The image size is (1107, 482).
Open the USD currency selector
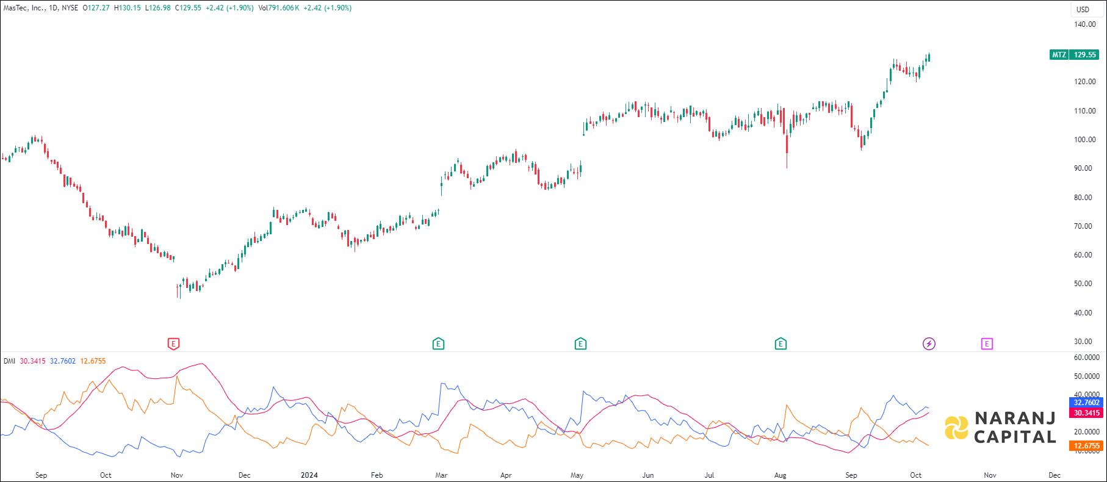(x=1083, y=9)
